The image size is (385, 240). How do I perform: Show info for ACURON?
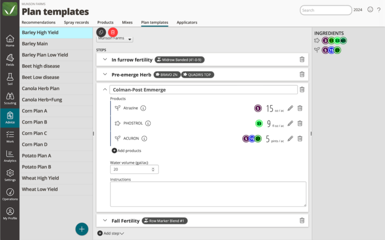click(144, 138)
